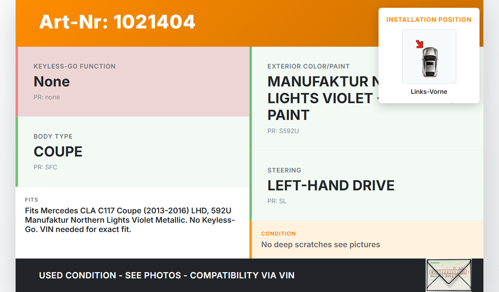Click the used condition footer banner text

(167, 276)
